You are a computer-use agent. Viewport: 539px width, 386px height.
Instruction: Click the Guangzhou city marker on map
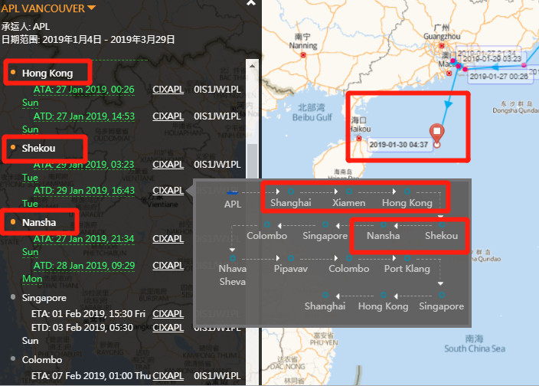[x=442, y=46]
